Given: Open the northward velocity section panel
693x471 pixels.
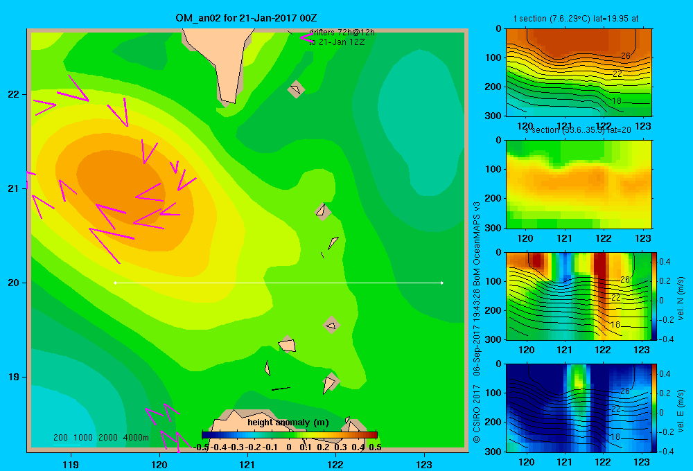Looking at the screenshot, I should coord(579,296).
